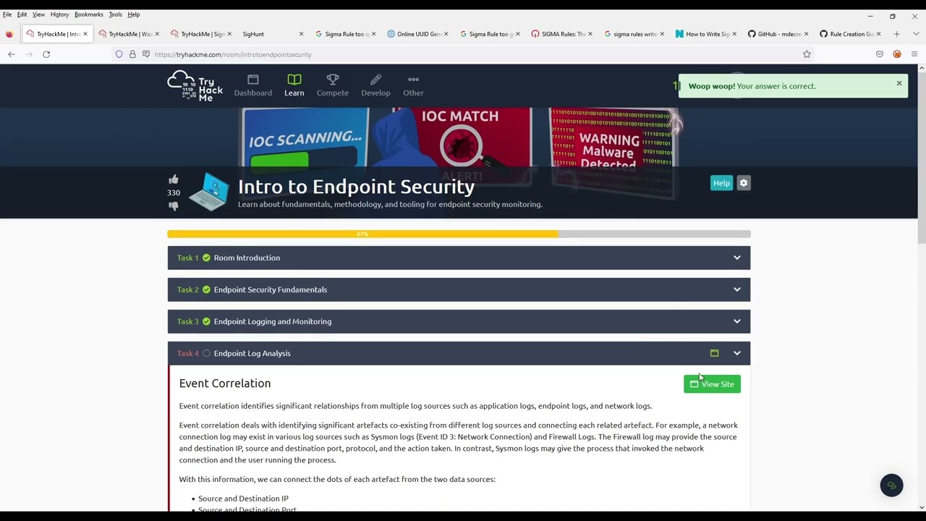Viewport: 926px width, 521px height.
Task: Close the SigHunt tab
Action: point(301,34)
